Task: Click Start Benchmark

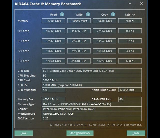Action: 80,133
